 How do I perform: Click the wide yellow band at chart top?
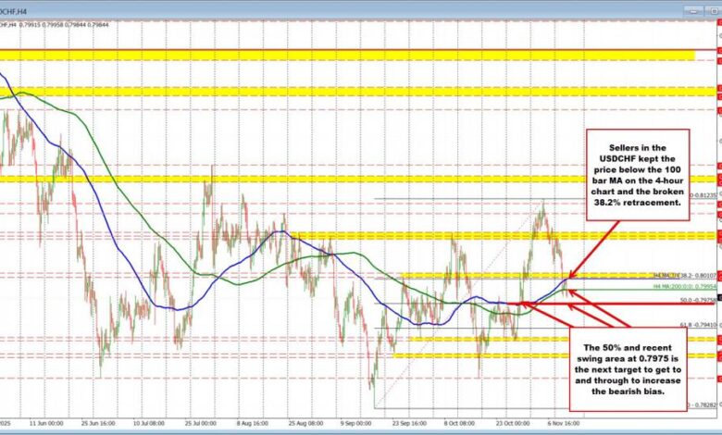pyautogui.click(x=347, y=56)
